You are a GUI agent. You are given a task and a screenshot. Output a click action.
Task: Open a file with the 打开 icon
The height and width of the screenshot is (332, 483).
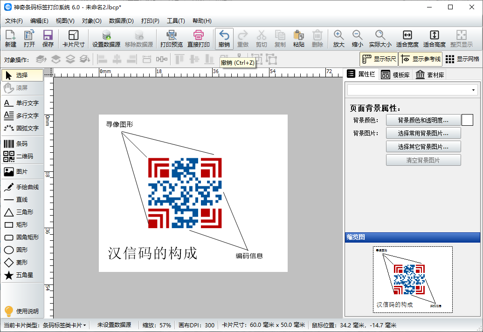29,39
